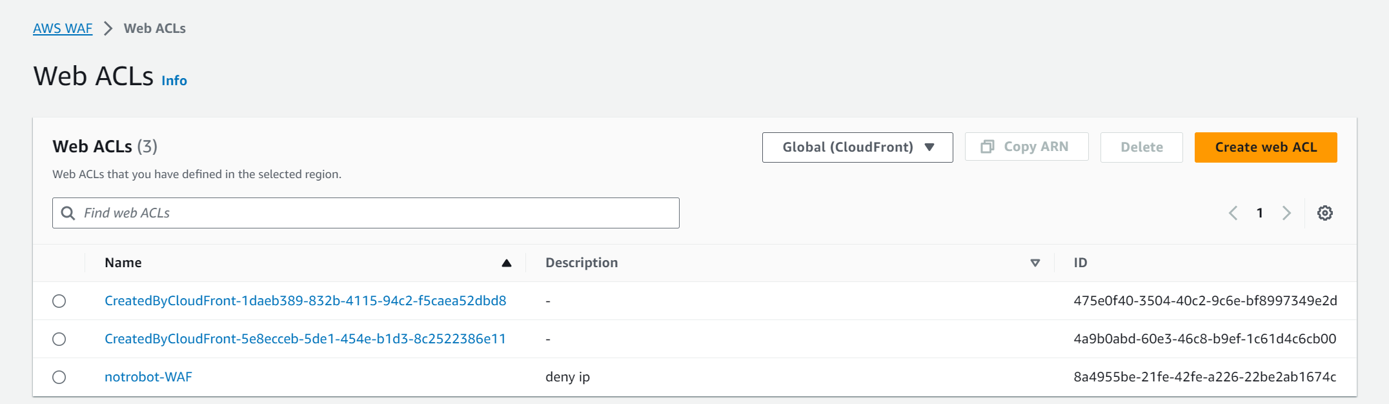Open CreatedByCloudFront-1daeb389 web ACL
The image size is (1389, 404).
(305, 301)
